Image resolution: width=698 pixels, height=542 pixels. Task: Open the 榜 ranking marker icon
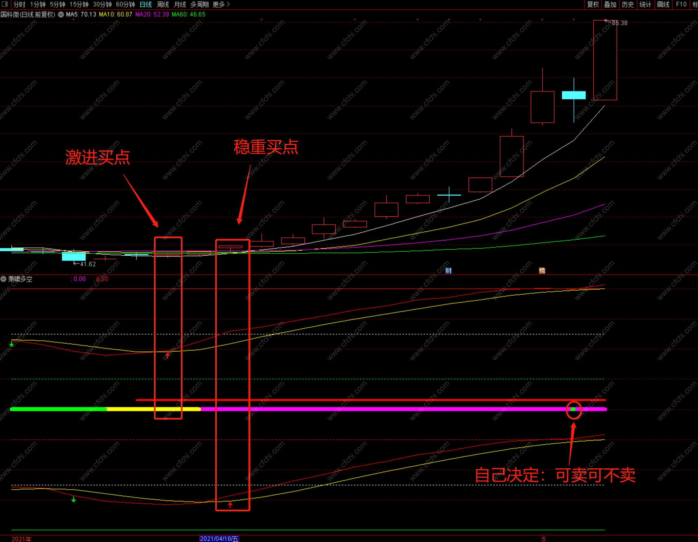pos(542,271)
